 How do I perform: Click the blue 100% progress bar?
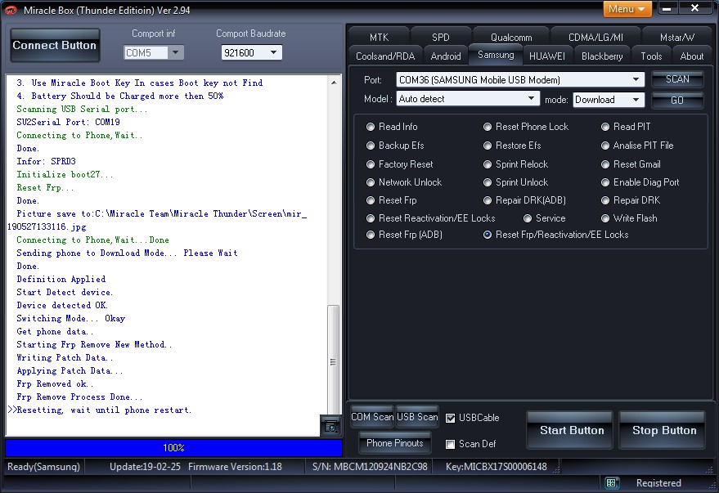[x=173, y=448]
